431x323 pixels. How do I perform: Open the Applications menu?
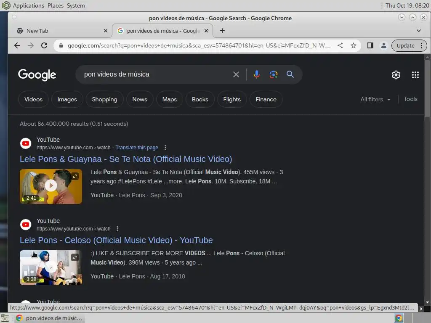(x=28, y=5)
